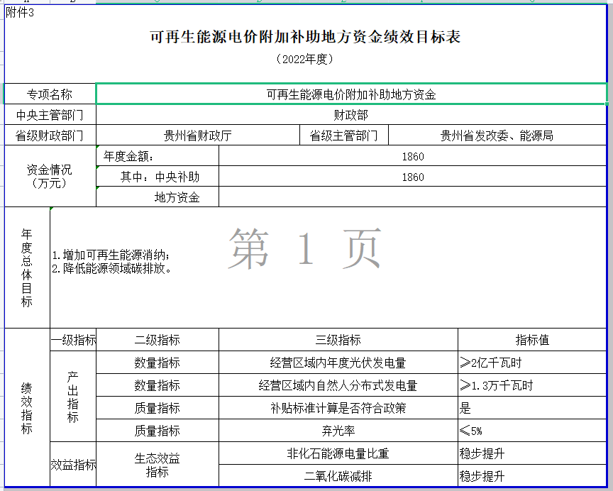Screen dimensions: 613x491
Task: Click the 专项名称 label cell
Action: [50, 94]
